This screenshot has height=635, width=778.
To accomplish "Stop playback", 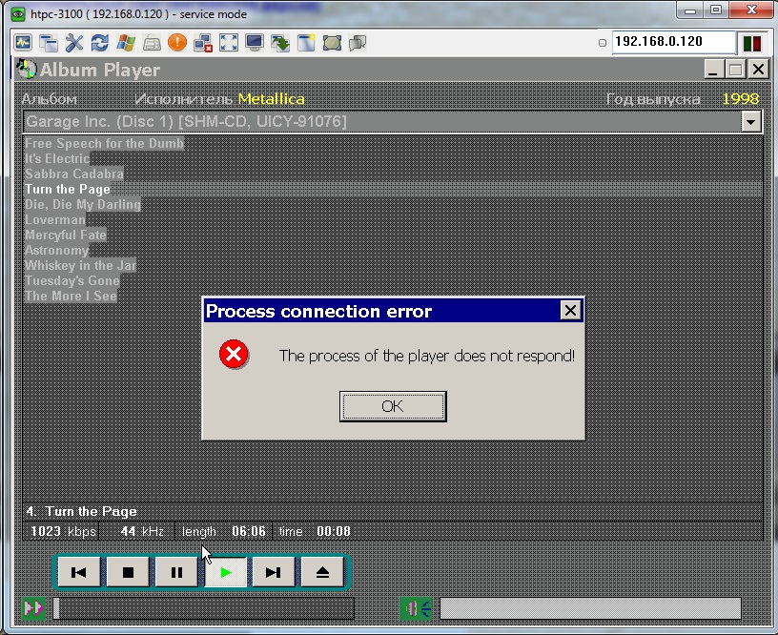I will [128, 572].
